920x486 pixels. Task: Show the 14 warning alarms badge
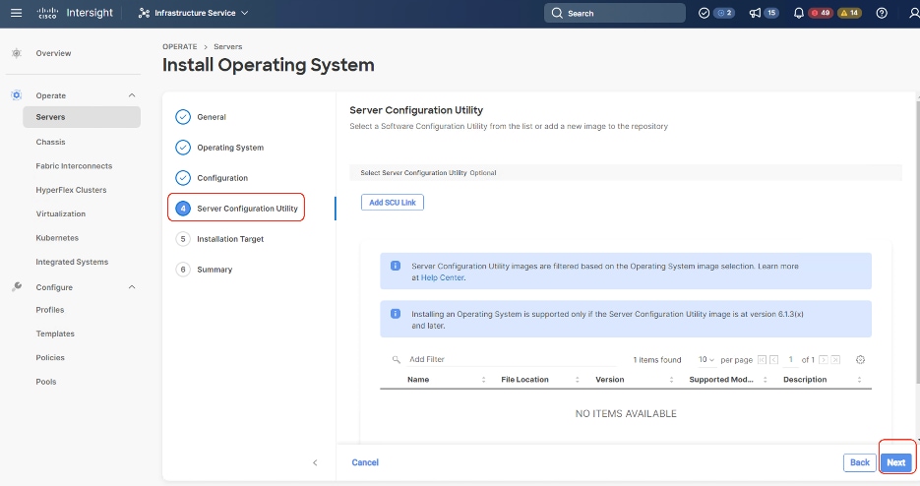click(x=849, y=13)
